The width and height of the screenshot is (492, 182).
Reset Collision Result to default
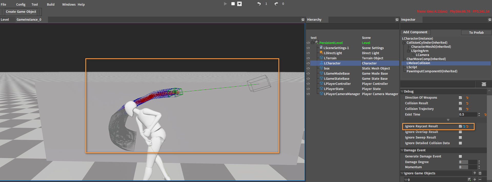click(x=467, y=103)
